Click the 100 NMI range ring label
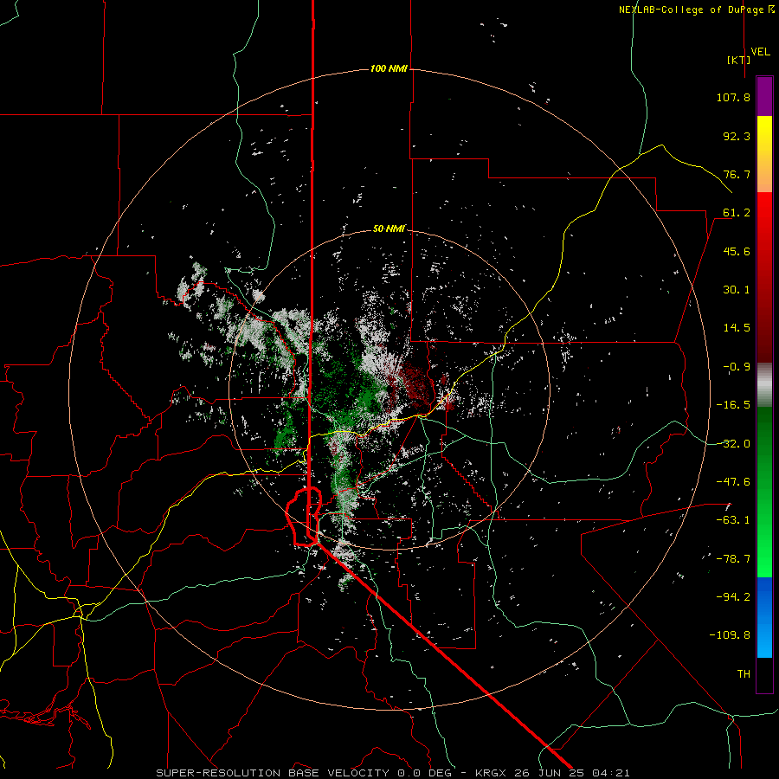Screen dimensions: 779x779 point(389,68)
